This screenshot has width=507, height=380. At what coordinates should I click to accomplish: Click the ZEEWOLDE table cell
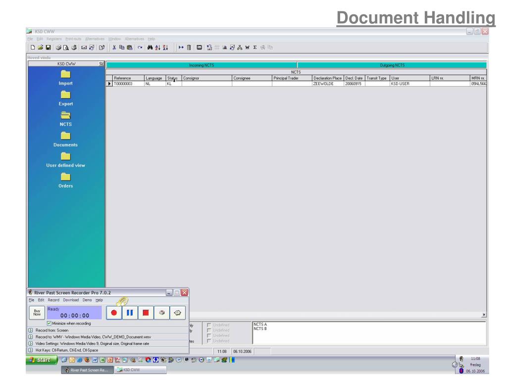pos(328,84)
